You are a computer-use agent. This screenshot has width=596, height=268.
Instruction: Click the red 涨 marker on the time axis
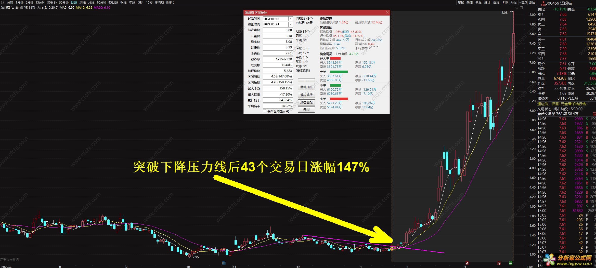467,263
